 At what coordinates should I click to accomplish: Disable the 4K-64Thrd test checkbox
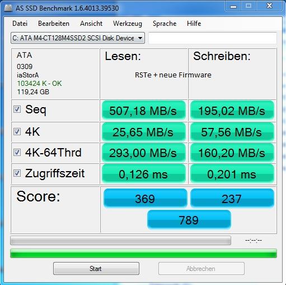click(x=17, y=152)
